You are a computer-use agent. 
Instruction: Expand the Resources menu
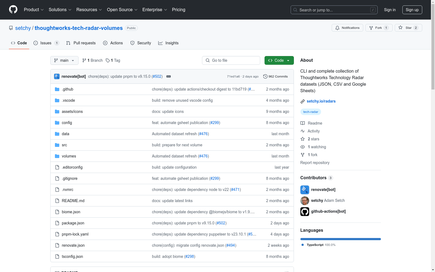point(89,10)
